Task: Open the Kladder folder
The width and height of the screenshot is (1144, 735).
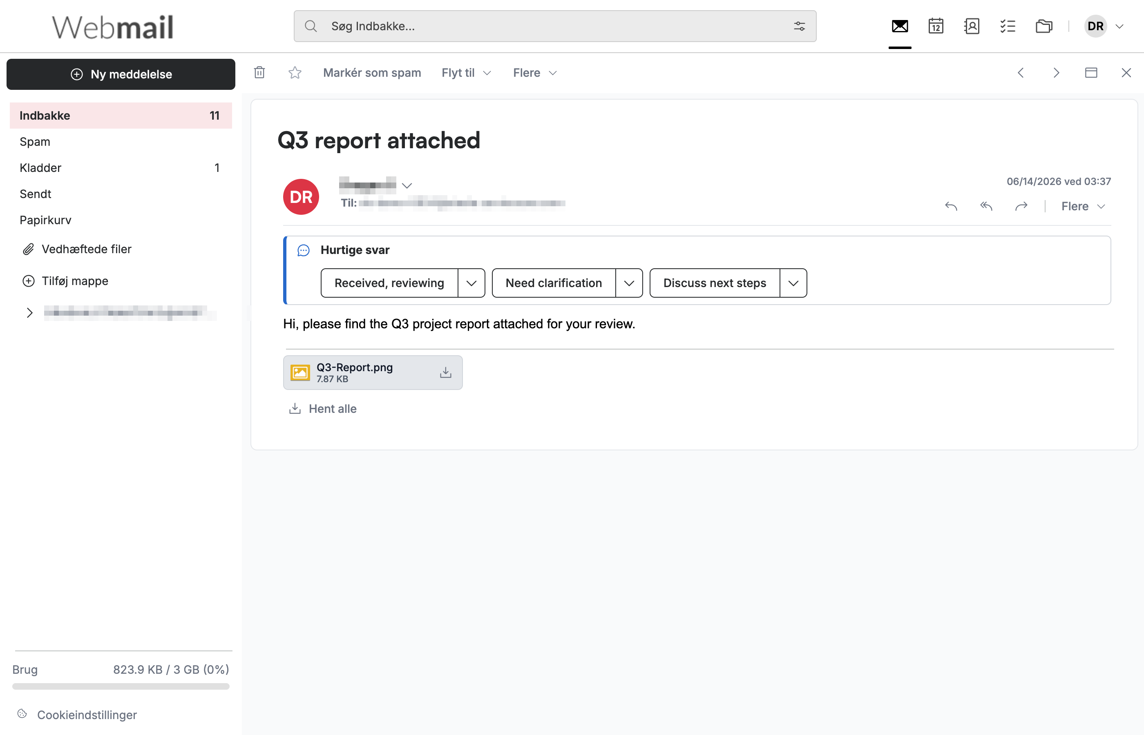Action: coord(121,168)
